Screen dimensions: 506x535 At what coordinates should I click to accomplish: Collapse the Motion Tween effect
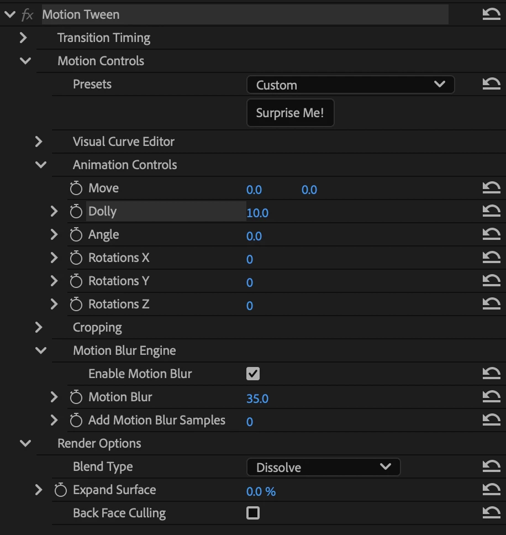coord(10,14)
